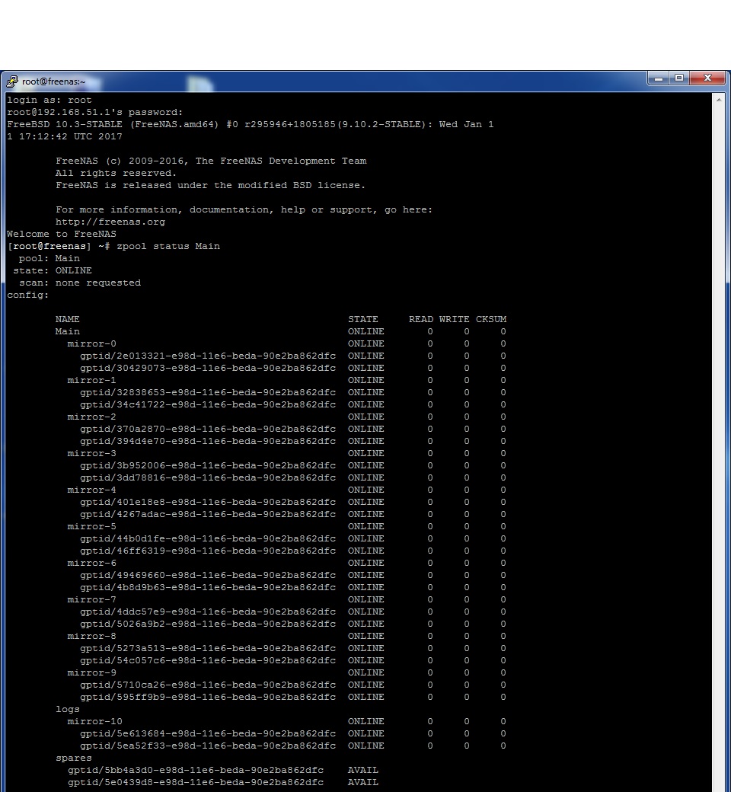Click gptid/4ddc57e9 device entry
Screen dimensions: 731x792
(x=208, y=612)
